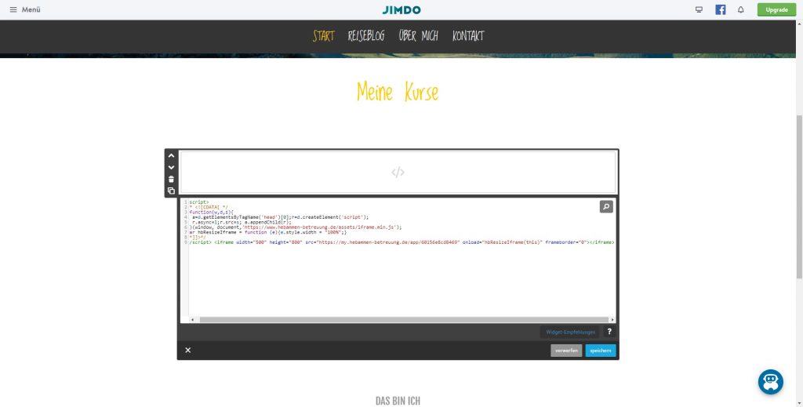Duplicate the widget with copy icon
Viewport: 803px width, 407px height.
pos(171,191)
